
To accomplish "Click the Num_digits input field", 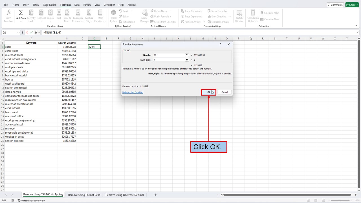I will click(169, 60).
